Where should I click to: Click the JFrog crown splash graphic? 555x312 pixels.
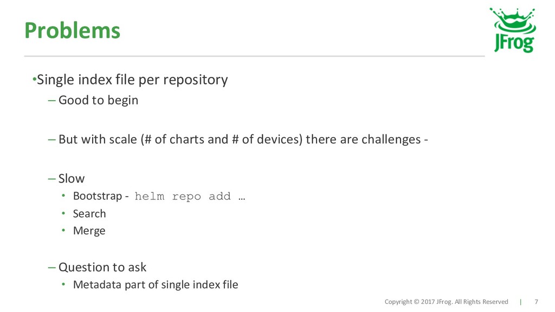click(513, 21)
